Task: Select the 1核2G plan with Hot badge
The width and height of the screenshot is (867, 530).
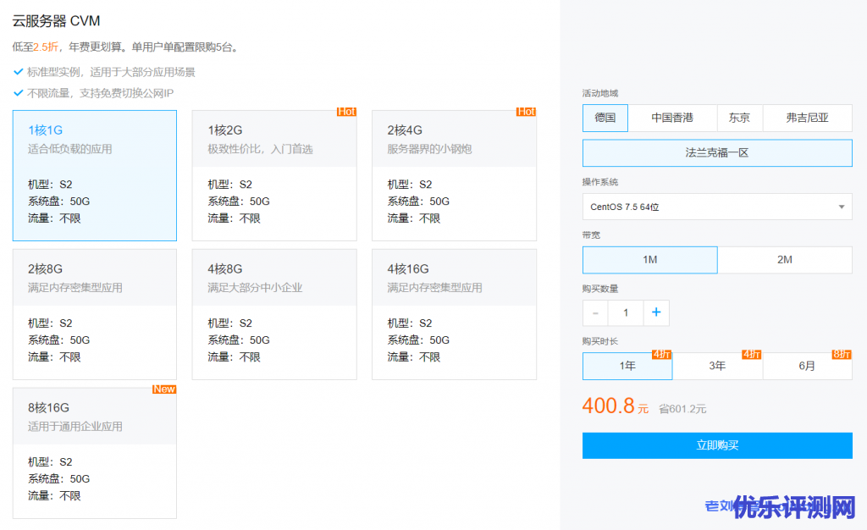Action: (274, 175)
